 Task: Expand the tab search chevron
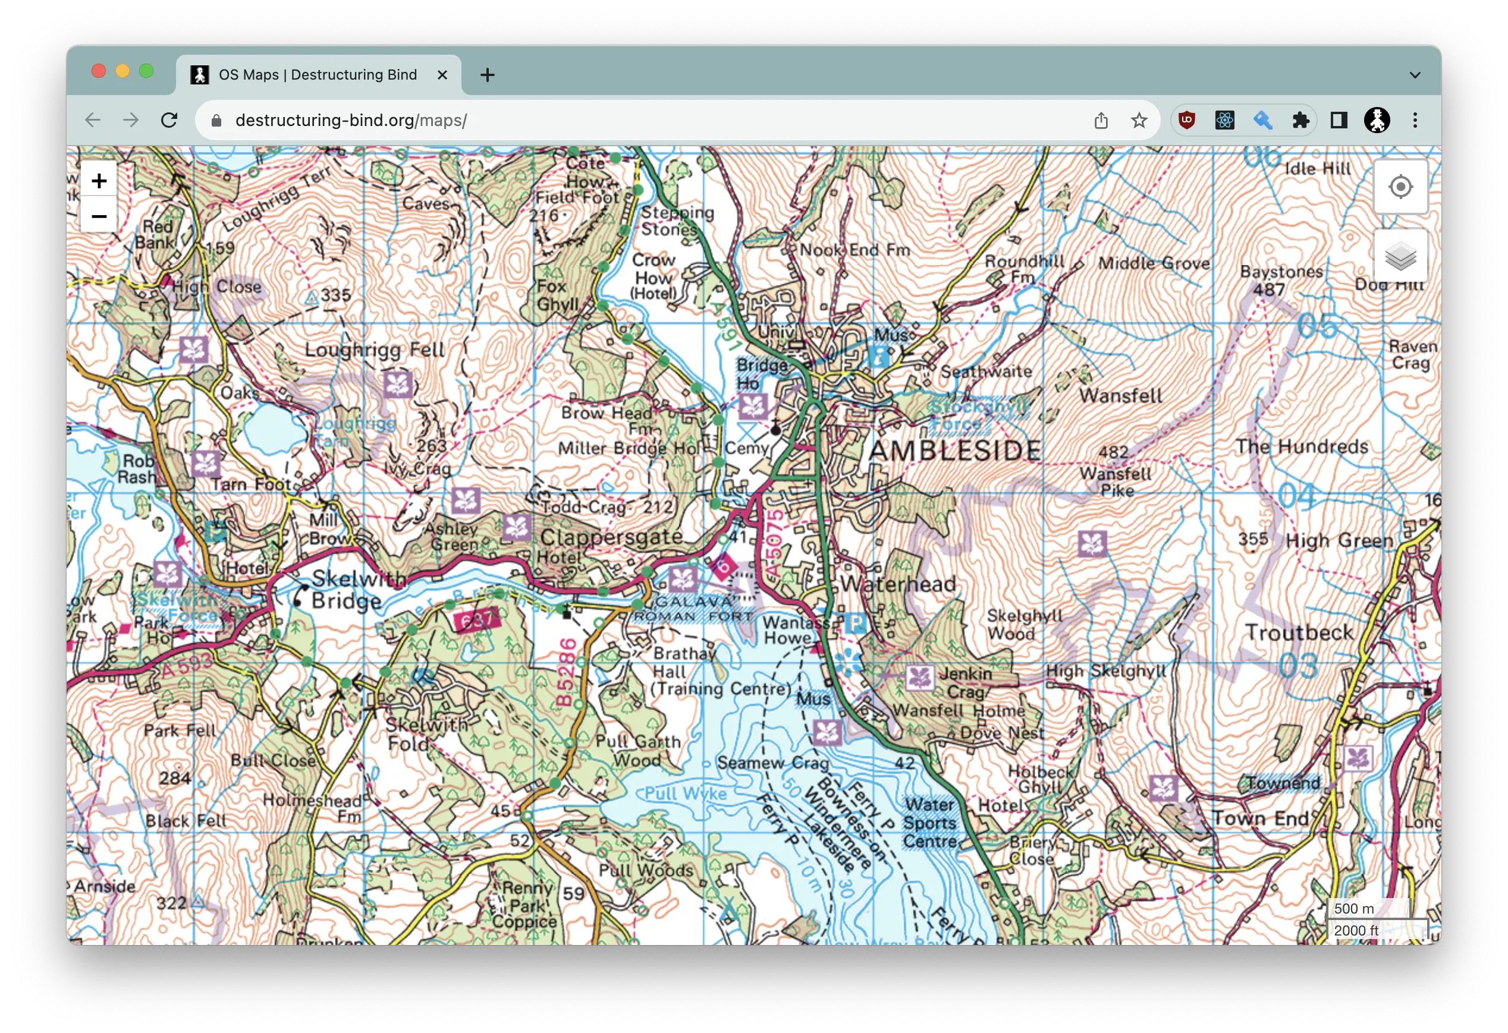(x=1415, y=74)
